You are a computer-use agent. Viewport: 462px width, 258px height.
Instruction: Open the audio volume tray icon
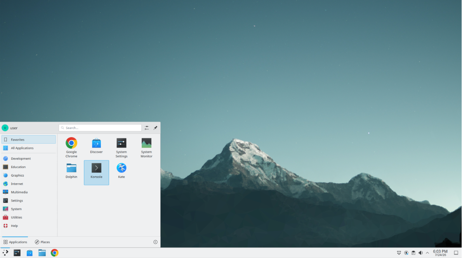point(420,253)
